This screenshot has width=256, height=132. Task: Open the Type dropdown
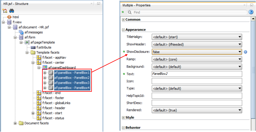click(197, 88)
